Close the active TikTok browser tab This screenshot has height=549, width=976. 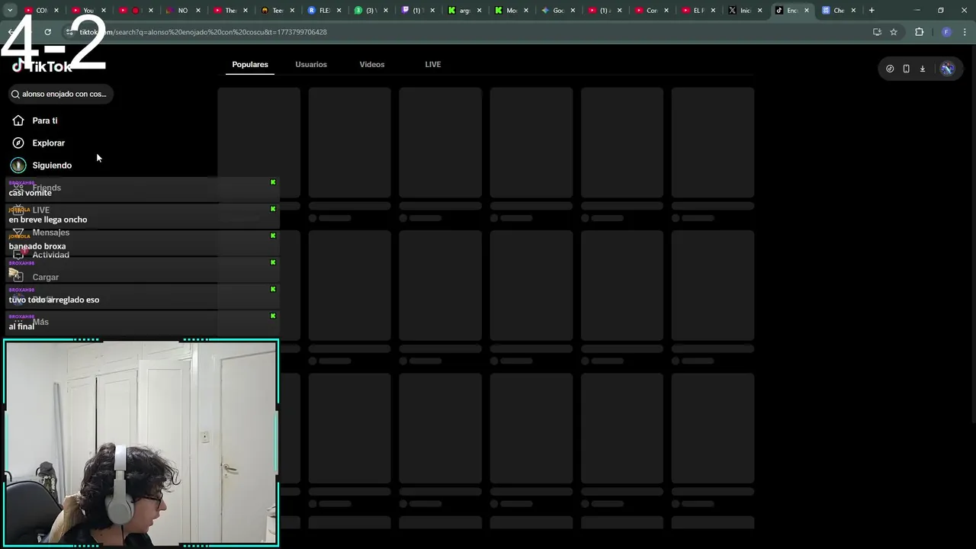(x=807, y=11)
